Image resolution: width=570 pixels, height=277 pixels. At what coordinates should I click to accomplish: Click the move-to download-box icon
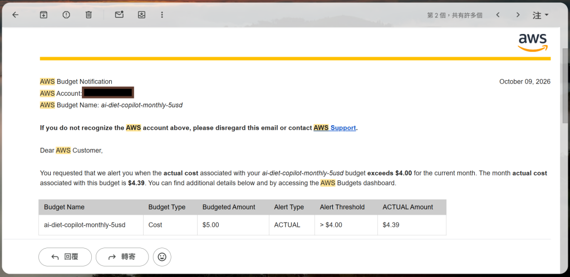tap(142, 15)
